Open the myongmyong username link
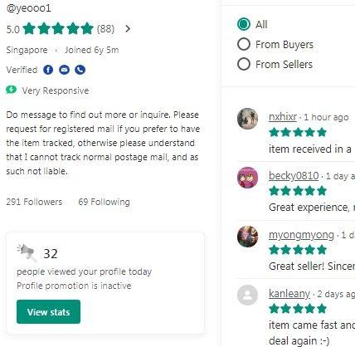This screenshot has width=355, height=347. pyautogui.click(x=301, y=235)
